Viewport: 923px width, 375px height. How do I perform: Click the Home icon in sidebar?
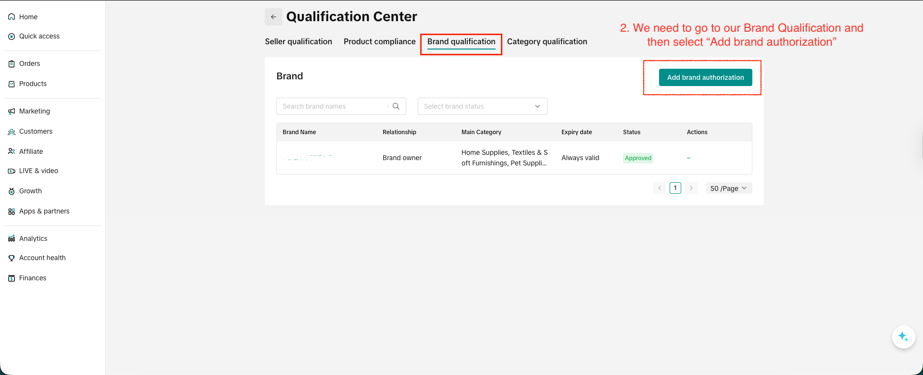12,17
